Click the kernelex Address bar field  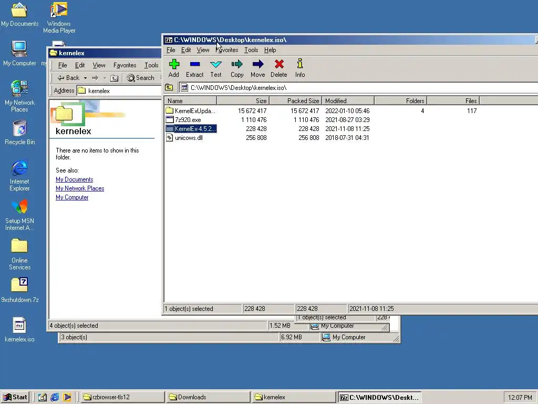[x=119, y=90]
